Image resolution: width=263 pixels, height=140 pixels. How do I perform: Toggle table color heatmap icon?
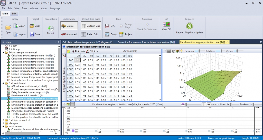[68, 51]
